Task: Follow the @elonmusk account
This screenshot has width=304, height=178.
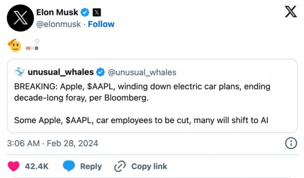Action: coord(101,24)
